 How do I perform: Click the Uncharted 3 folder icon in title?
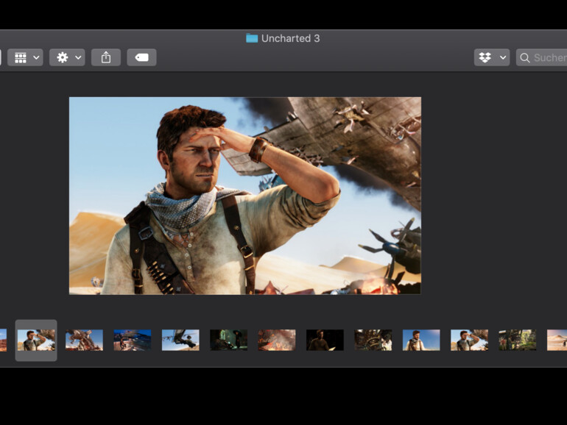pyautogui.click(x=252, y=38)
